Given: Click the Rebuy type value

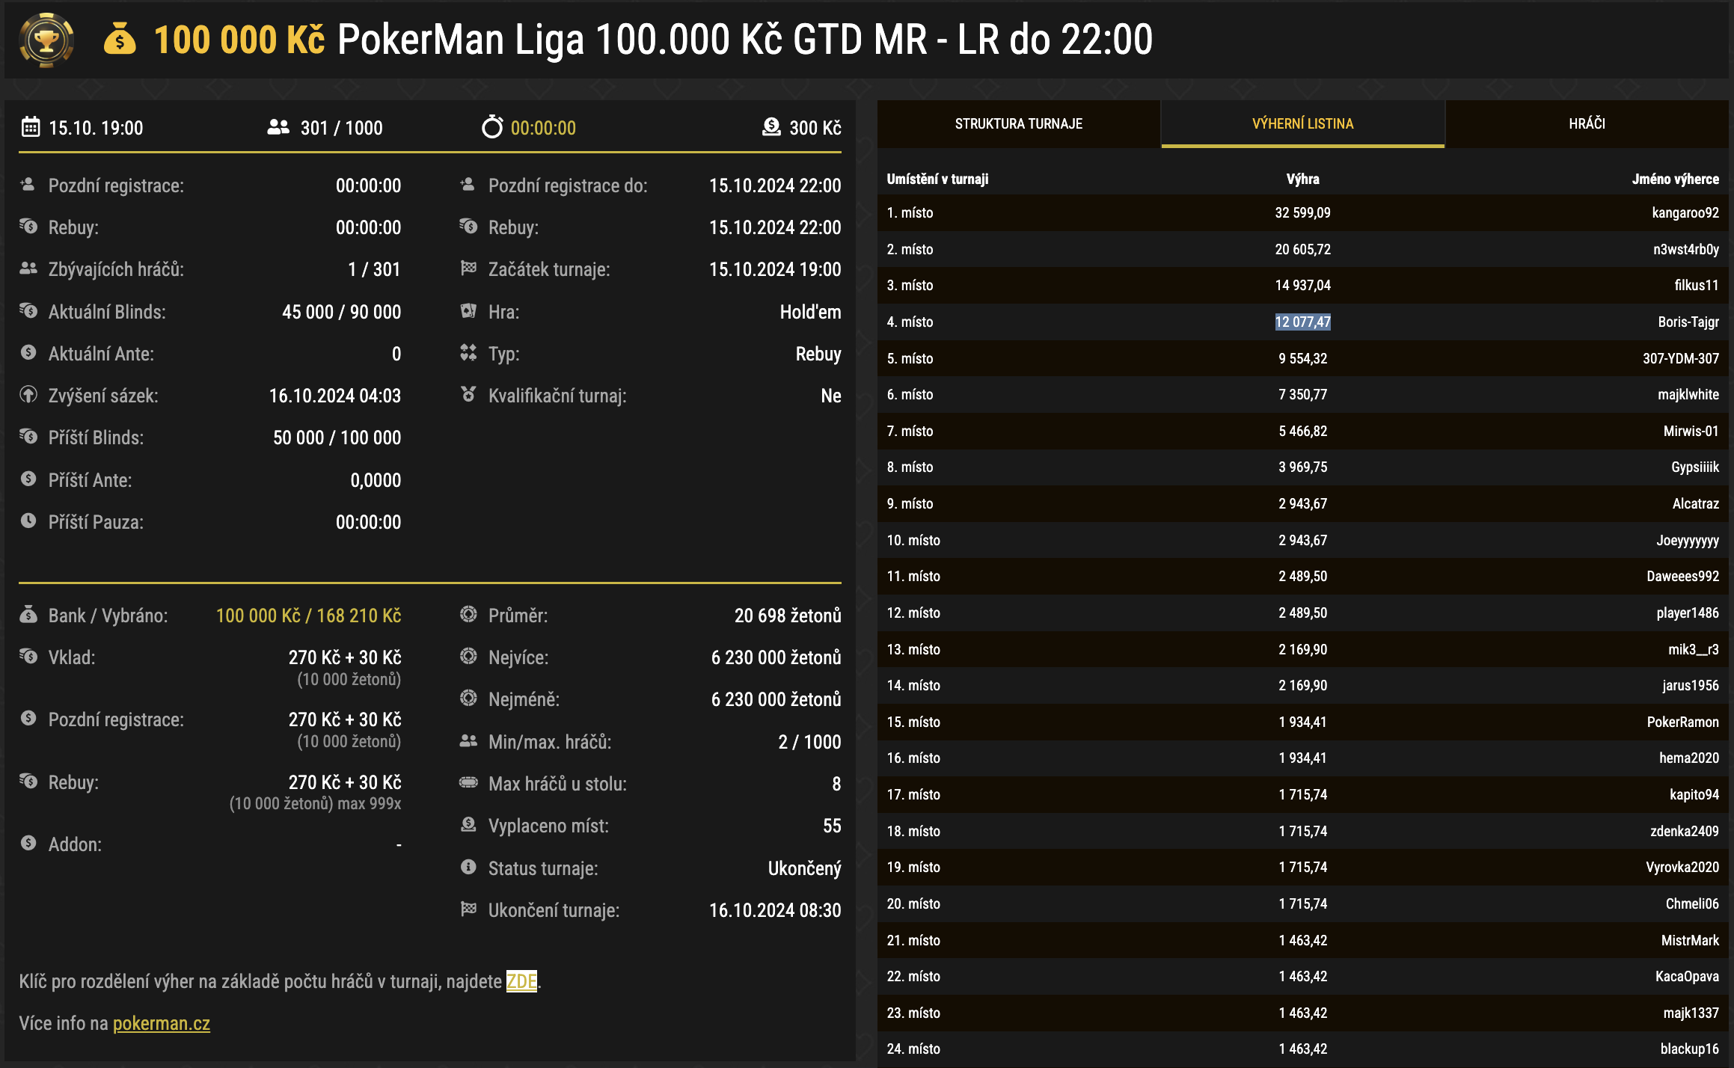Looking at the screenshot, I should click(x=818, y=354).
